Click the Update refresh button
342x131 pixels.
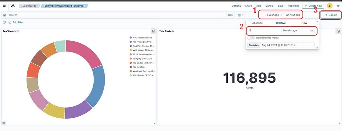pyautogui.click(x=331, y=15)
